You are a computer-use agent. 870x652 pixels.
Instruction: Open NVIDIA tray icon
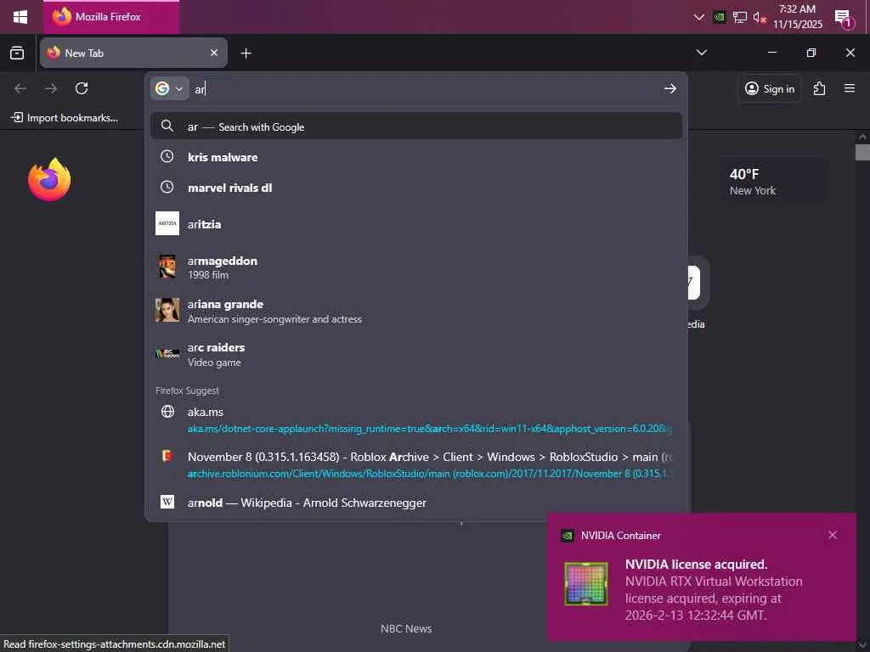coord(719,17)
